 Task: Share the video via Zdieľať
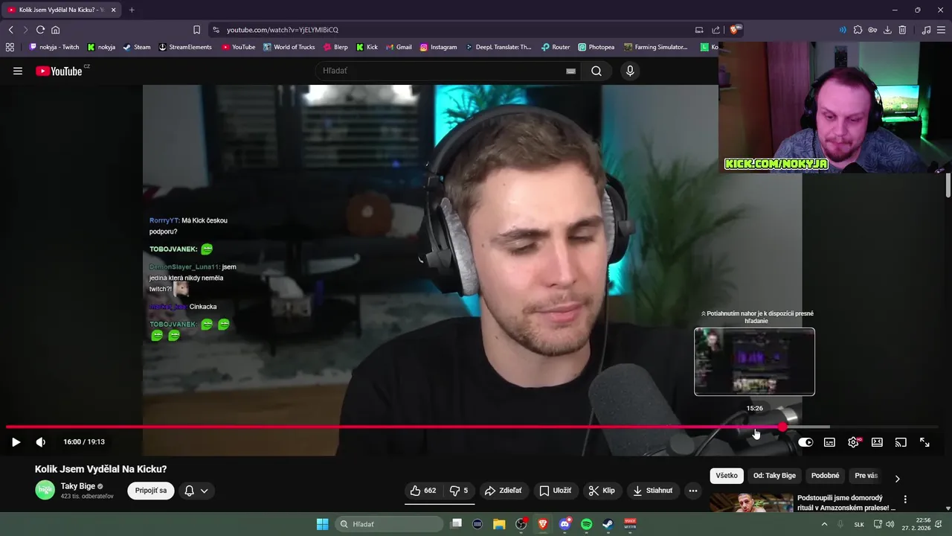(x=503, y=491)
